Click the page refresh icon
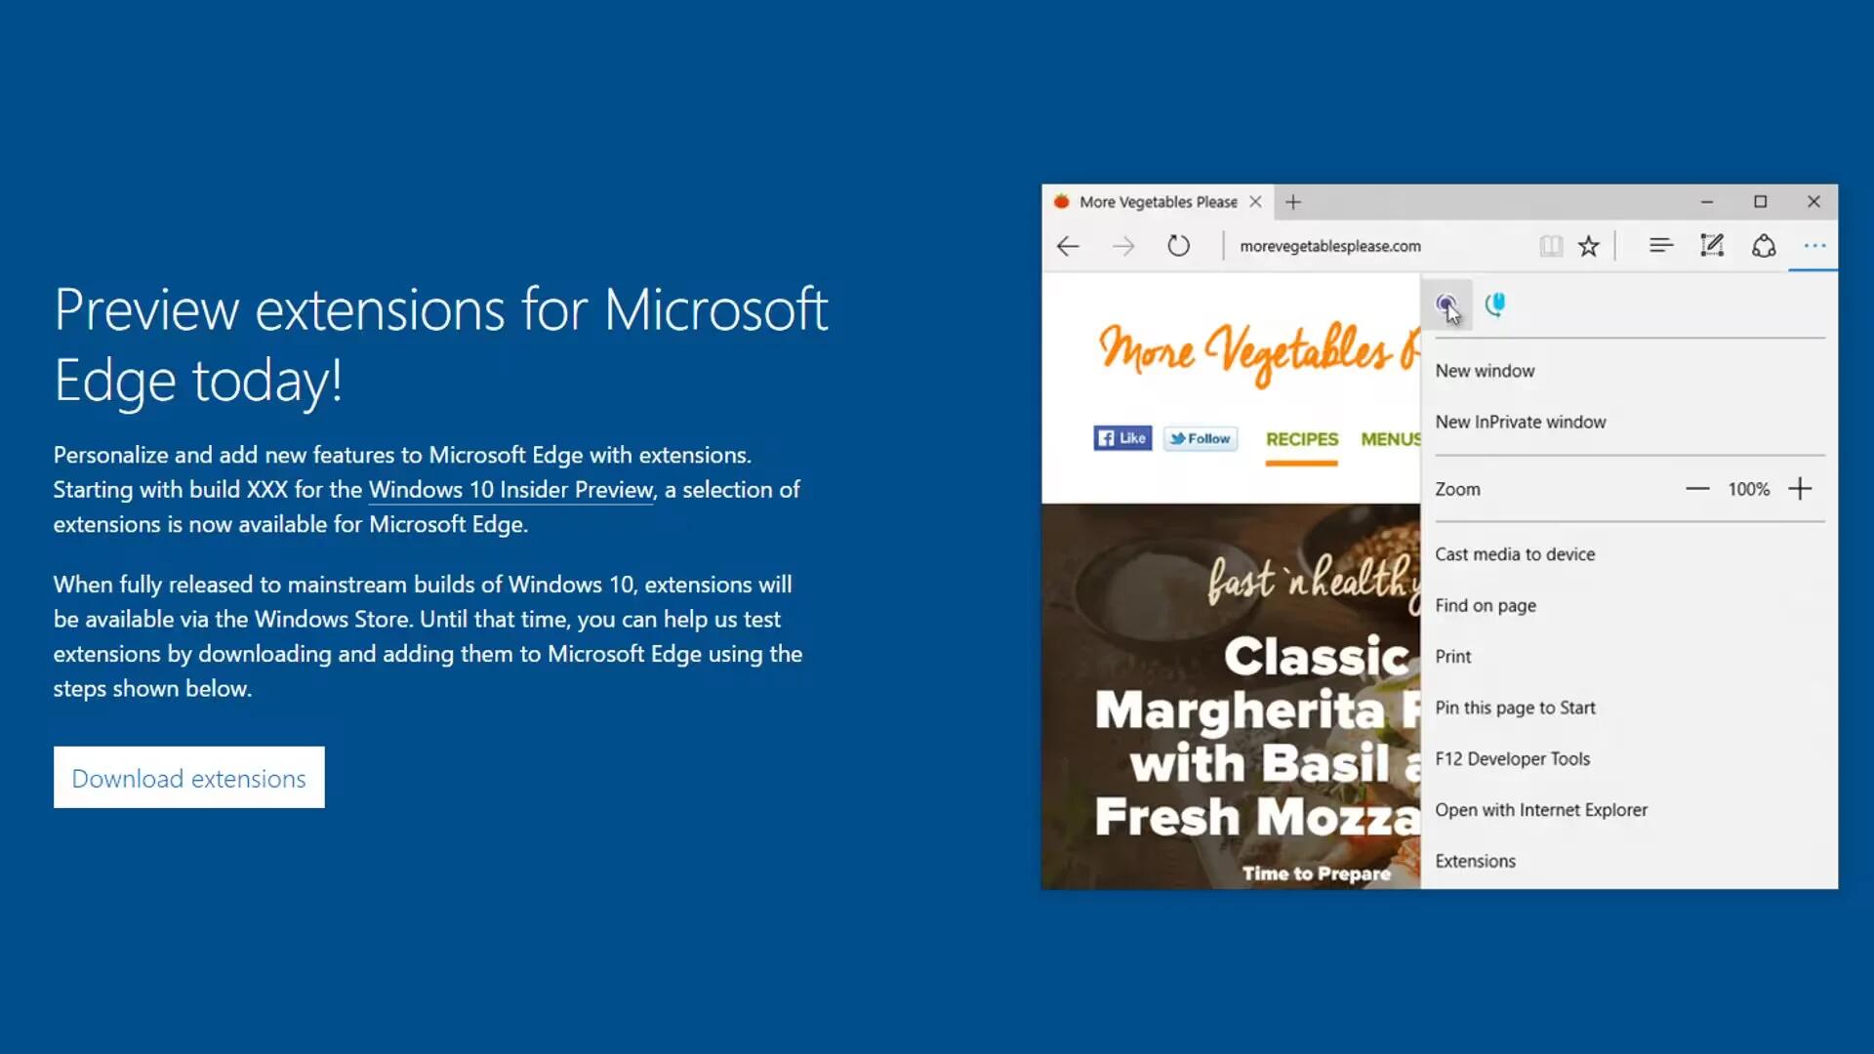 pyautogui.click(x=1179, y=246)
